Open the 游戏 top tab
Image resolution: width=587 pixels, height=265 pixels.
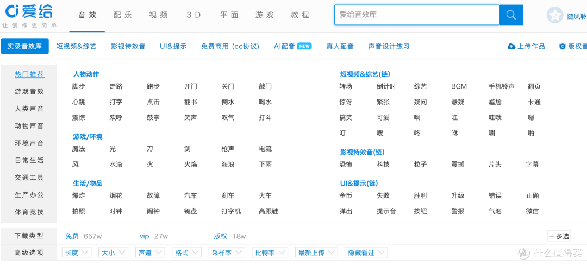tap(265, 15)
